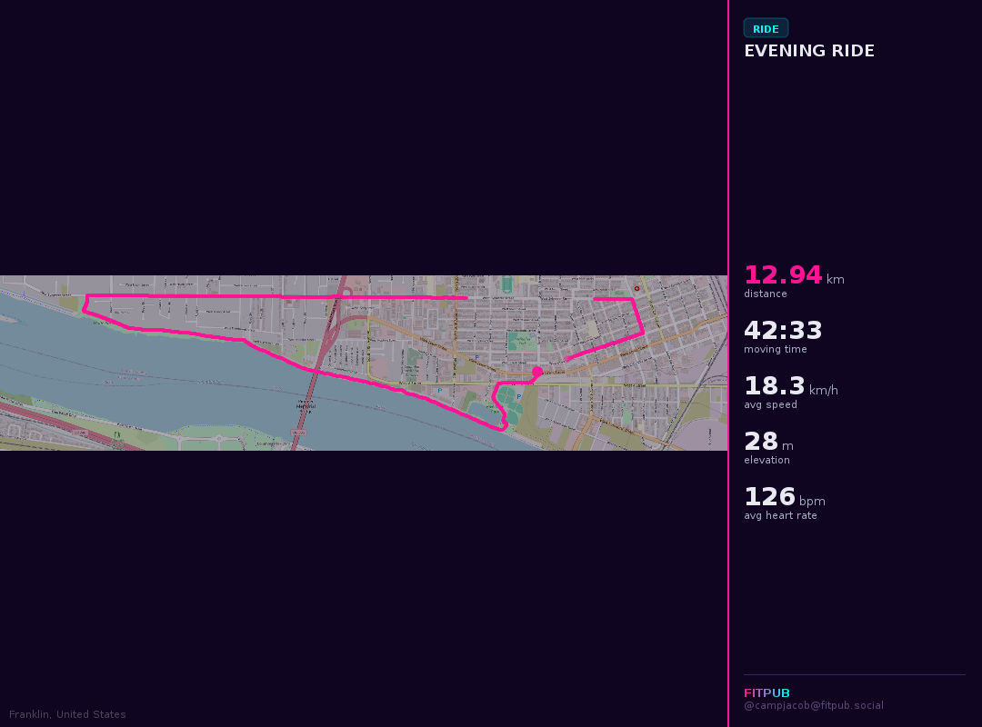This screenshot has width=982, height=727.
Task: Click the @campjacob@fitpub.social handle
Action: pos(814,705)
